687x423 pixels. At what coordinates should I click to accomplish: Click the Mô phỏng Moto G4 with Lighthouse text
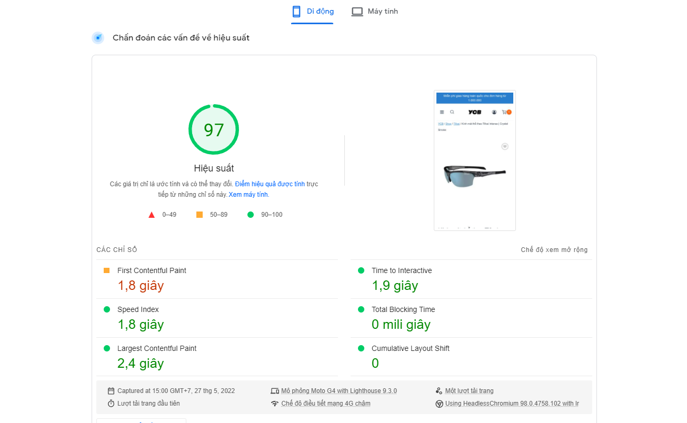338,391
